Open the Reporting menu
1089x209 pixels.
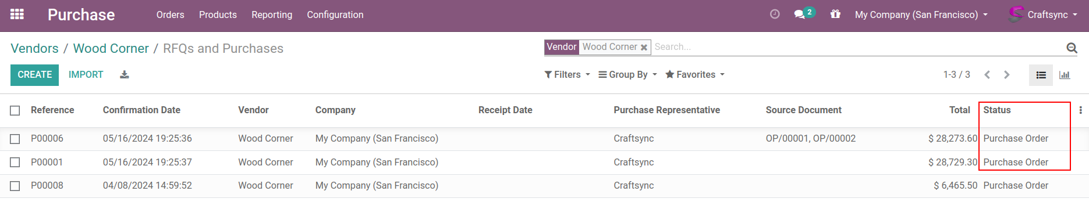point(272,15)
